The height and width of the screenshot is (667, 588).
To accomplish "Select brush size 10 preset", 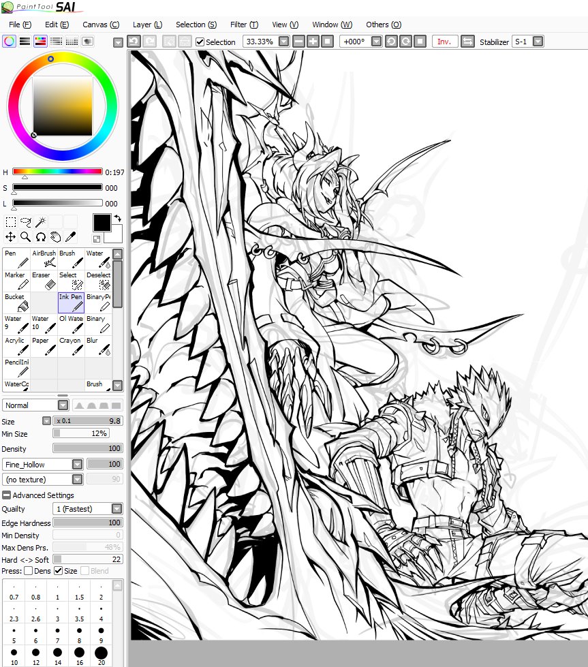I will pos(14,656).
